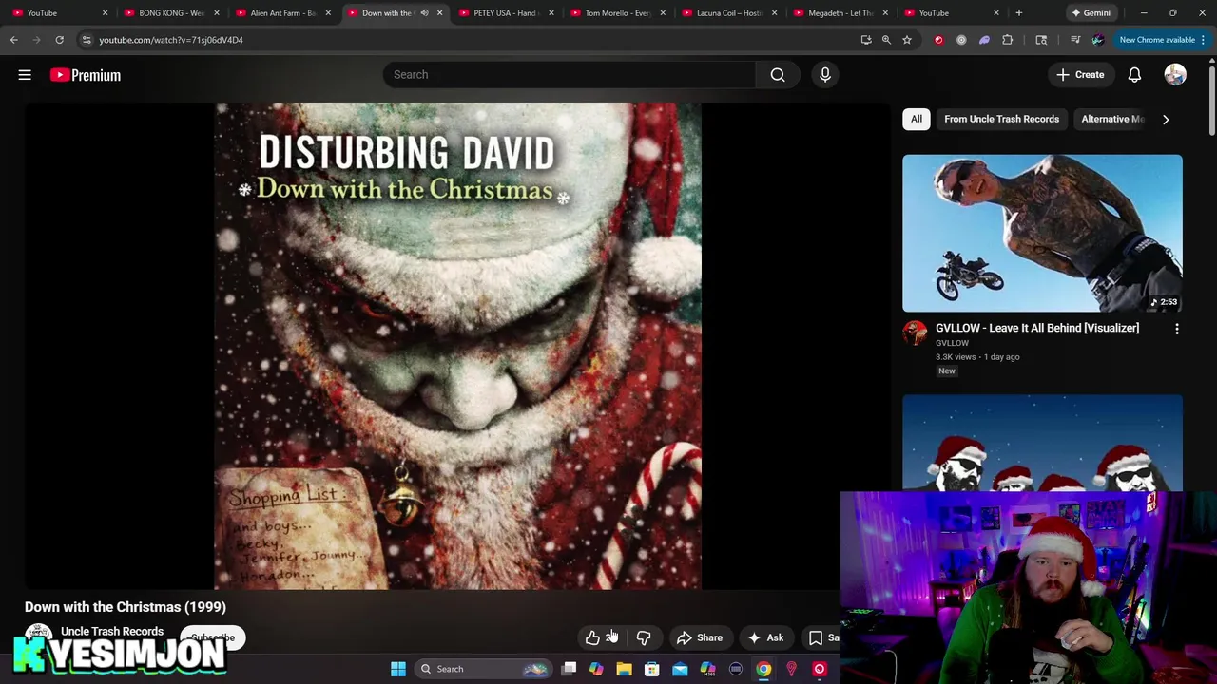The height and width of the screenshot is (684, 1217).
Task: Click the Disturbing David video player
Action: pos(458,346)
